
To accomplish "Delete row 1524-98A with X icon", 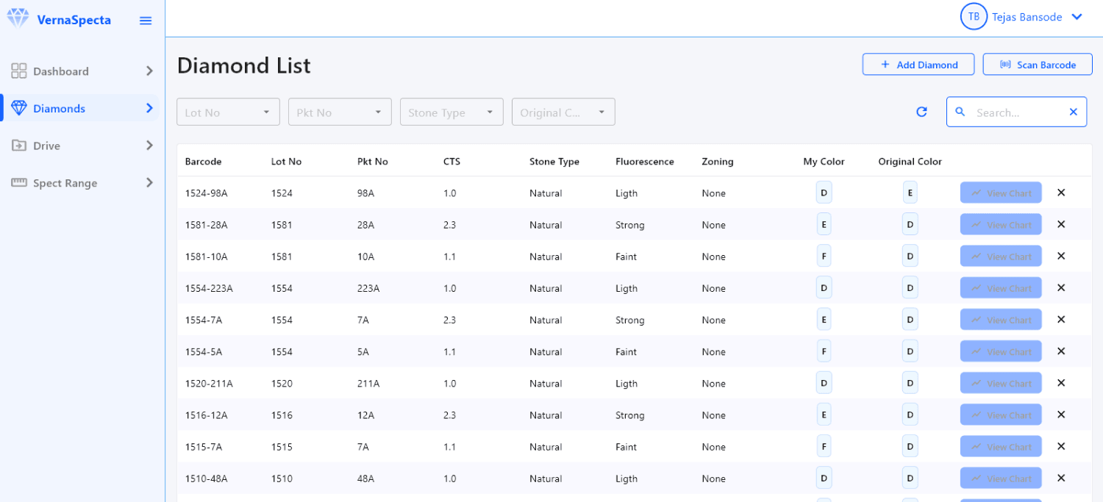I will tap(1061, 193).
